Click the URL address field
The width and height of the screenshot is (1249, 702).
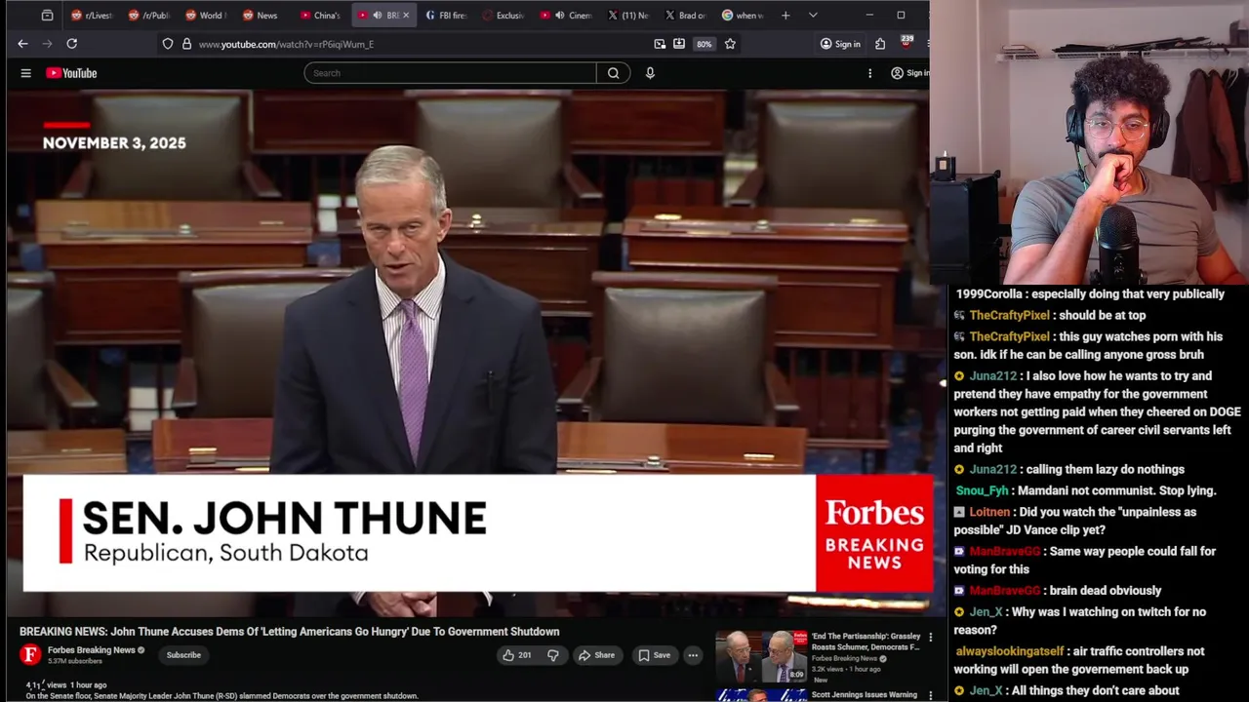[x=420, y=44]
